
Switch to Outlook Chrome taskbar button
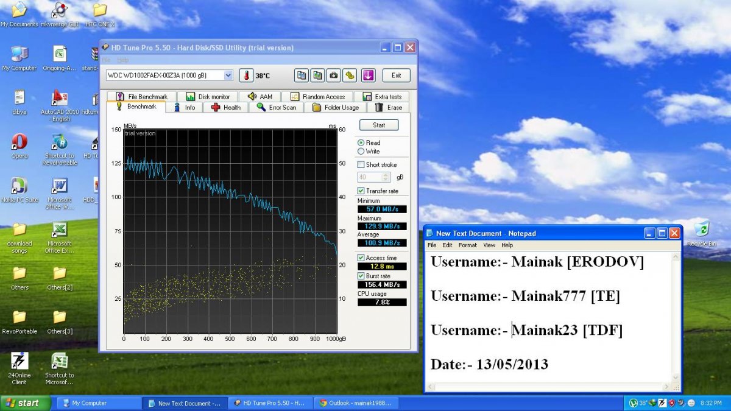click(356, 403)
